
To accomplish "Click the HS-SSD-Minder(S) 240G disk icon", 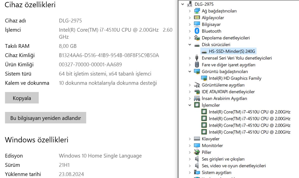I will 204,52.
